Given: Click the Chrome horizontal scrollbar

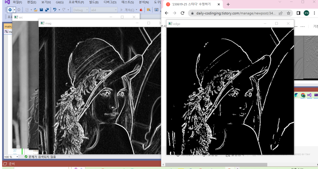Looking at the screenshot, I should tap(217, 164).
